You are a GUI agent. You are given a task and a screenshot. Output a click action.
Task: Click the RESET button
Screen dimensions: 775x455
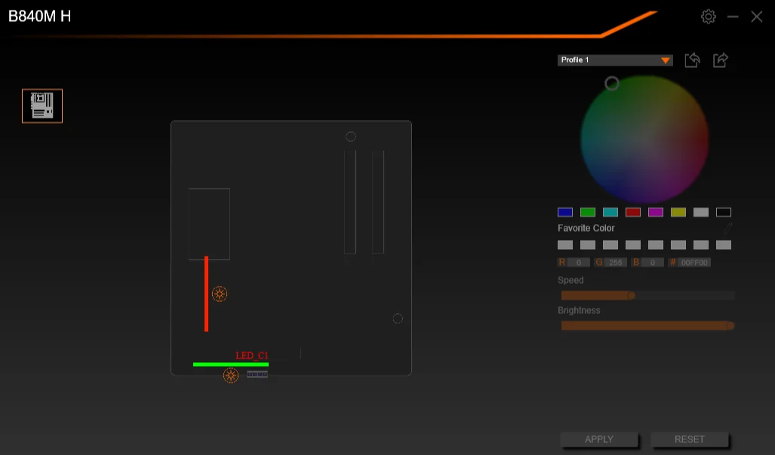[690, 439]
